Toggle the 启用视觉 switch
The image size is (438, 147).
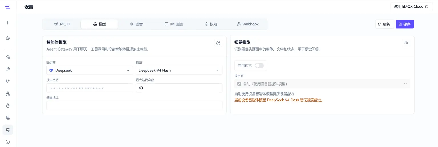259,66
